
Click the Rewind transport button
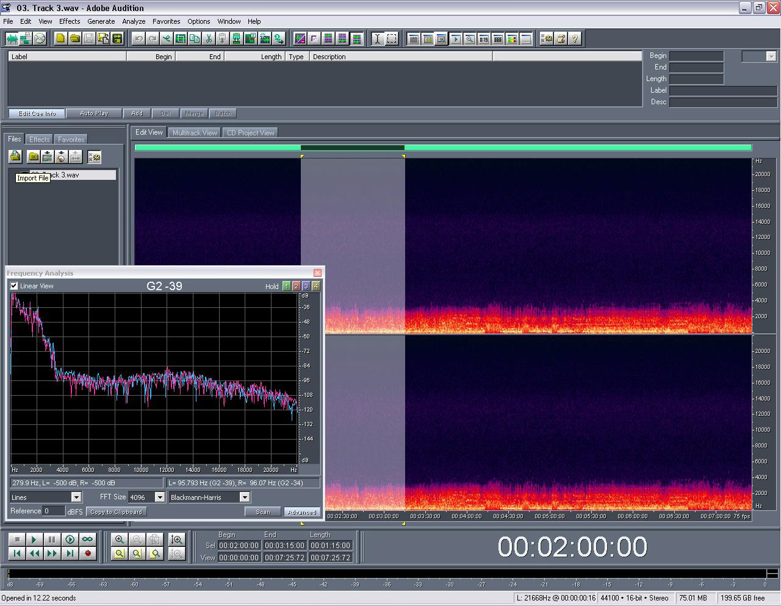pyautogui.click(x=34, y=554)
